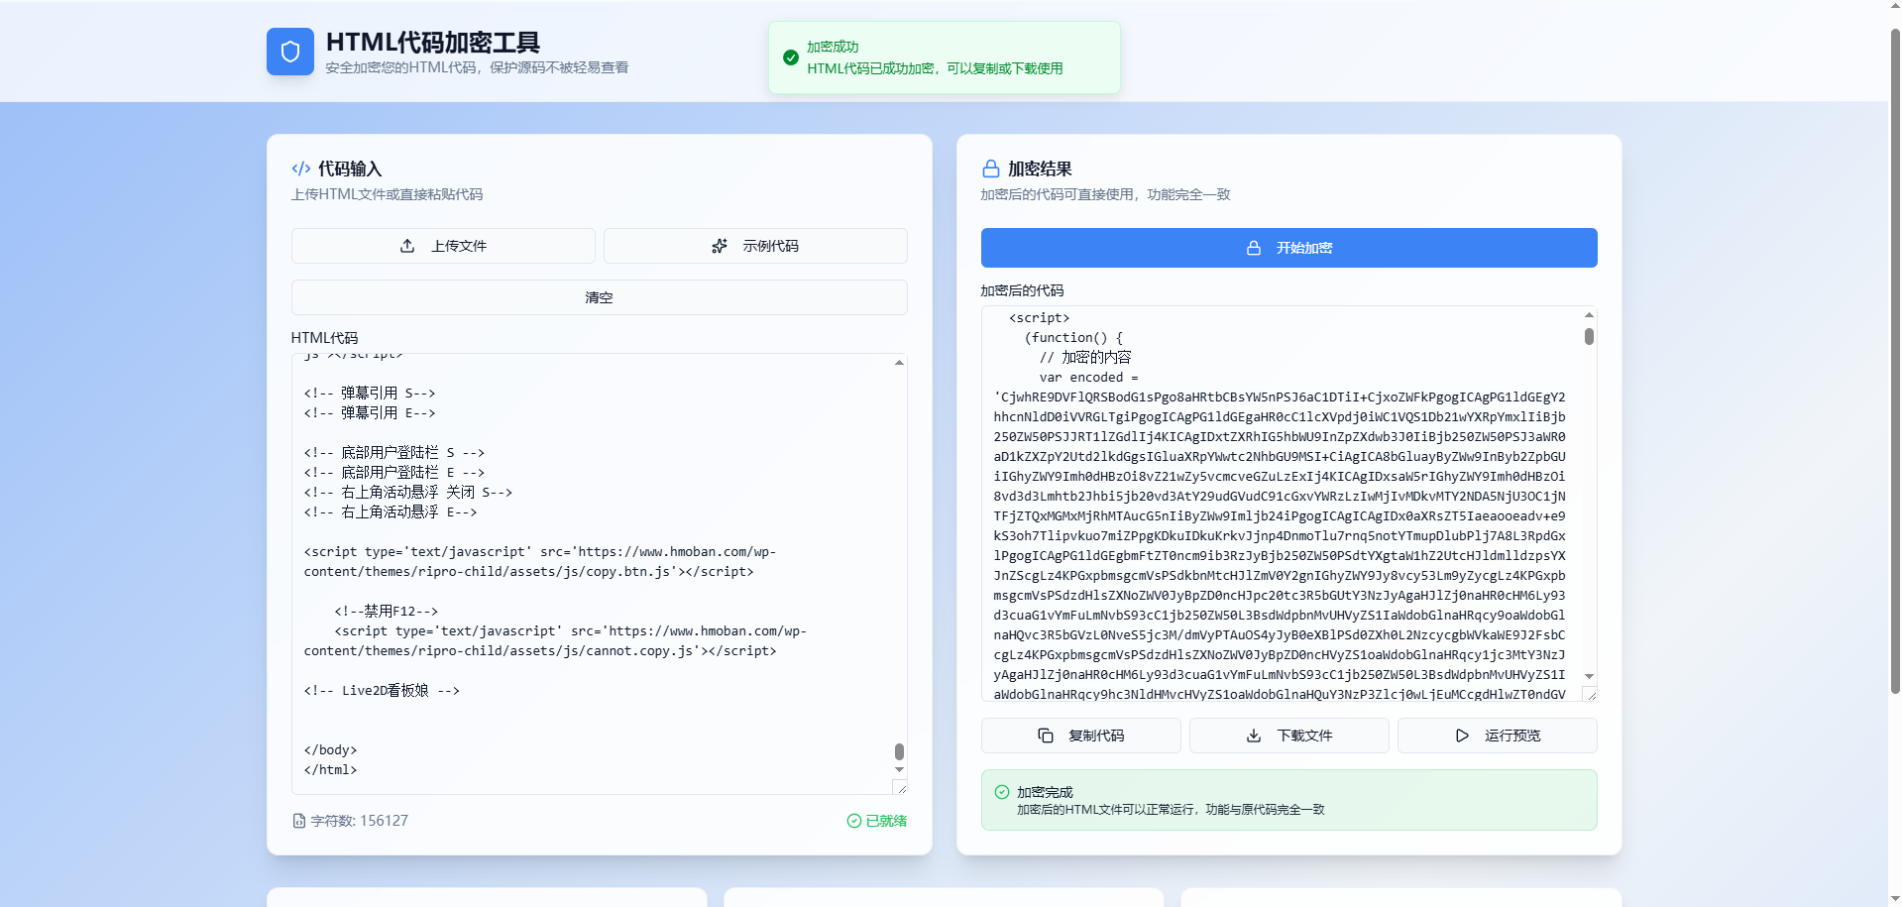The image size is (1902, 907).
Task: Click the 加密成功 notification heading
Action: click(833, 47)
